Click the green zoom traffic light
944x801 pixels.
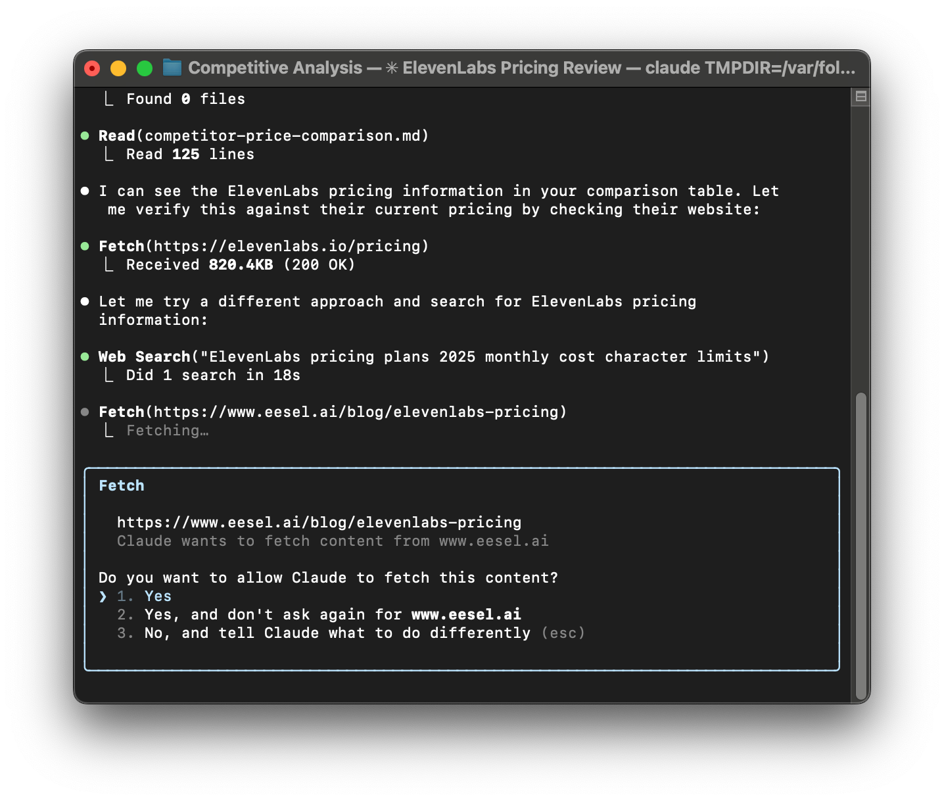point(143,68)
